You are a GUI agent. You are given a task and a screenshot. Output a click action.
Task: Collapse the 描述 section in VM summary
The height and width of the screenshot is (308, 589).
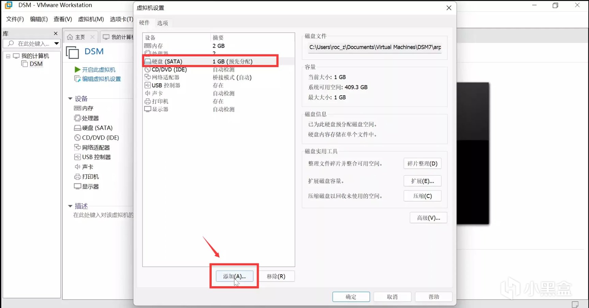tap(70, 206)
